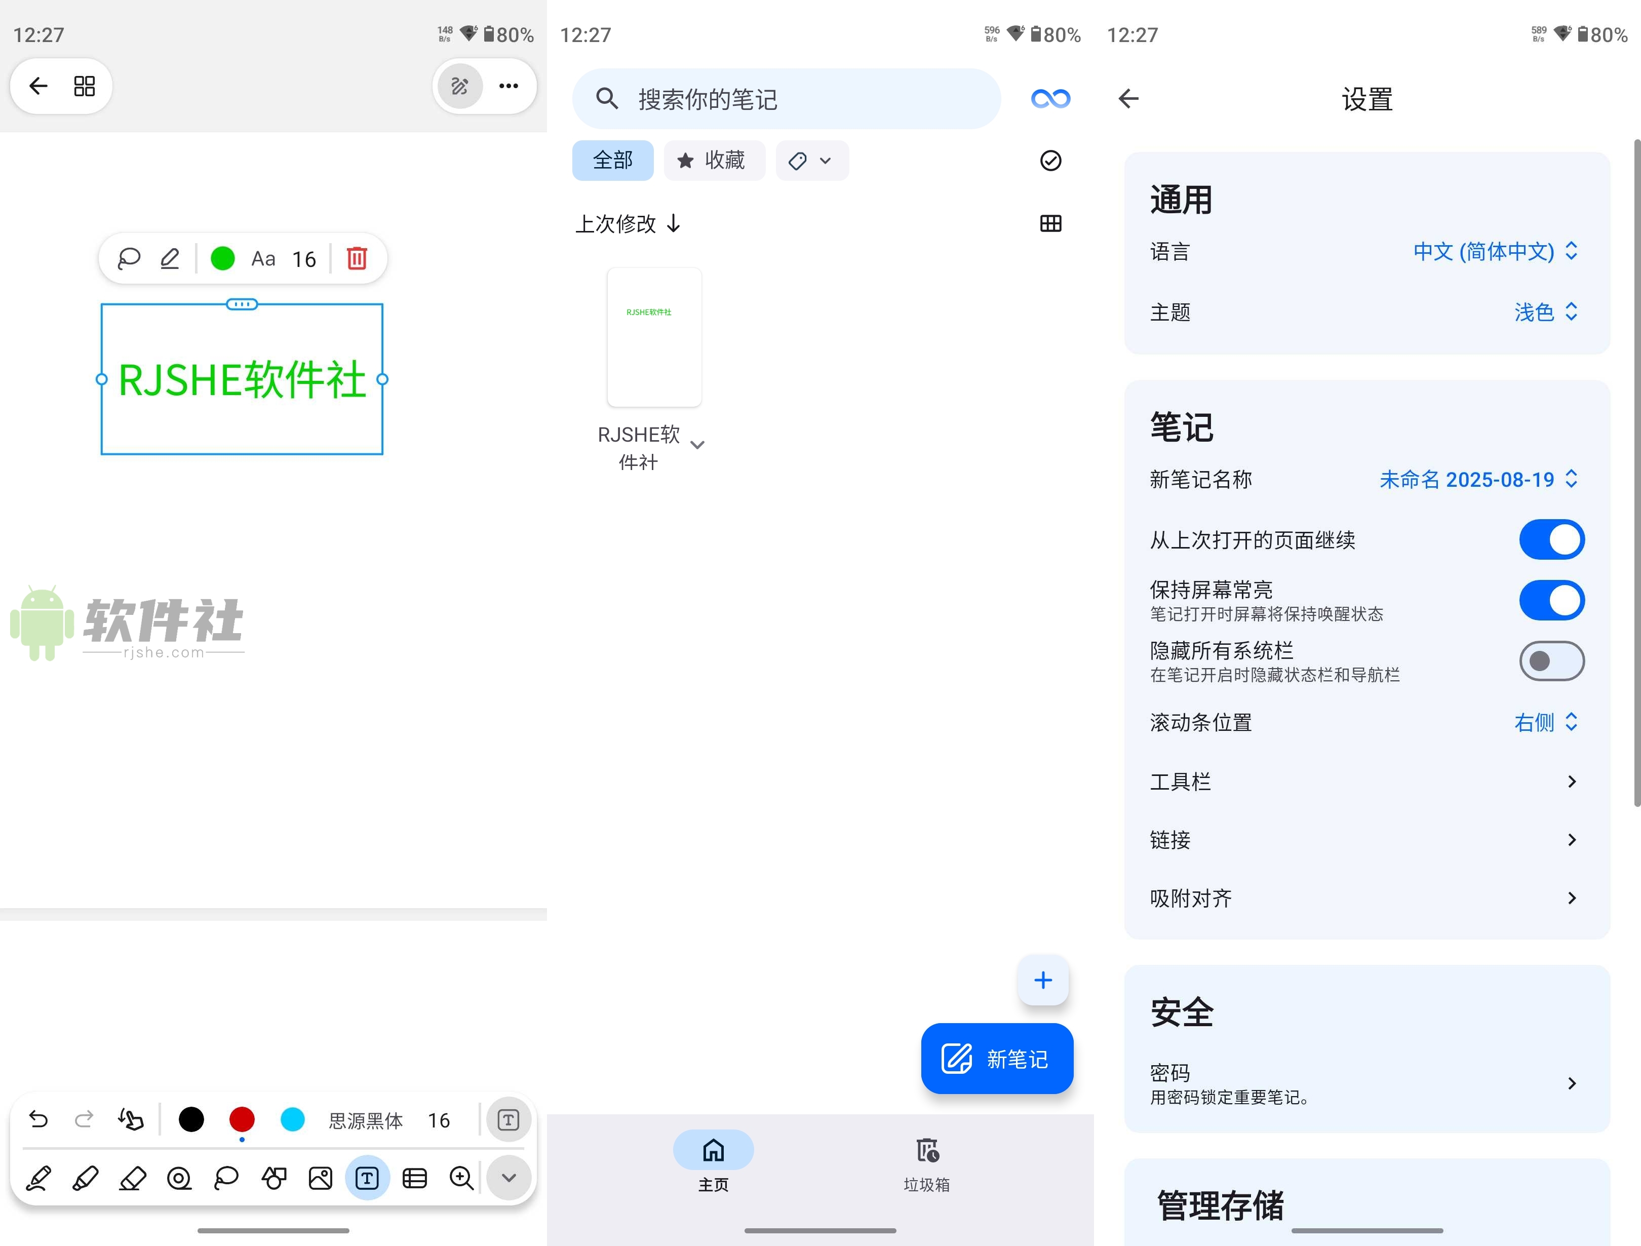Select the highlighter tool

tap(85, 1178)
